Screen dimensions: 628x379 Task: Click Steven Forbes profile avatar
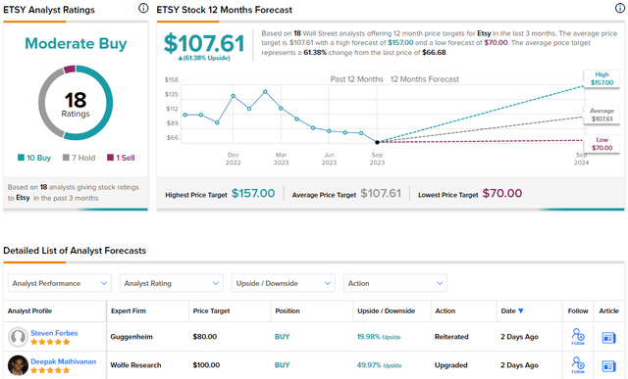pos(18,337)
